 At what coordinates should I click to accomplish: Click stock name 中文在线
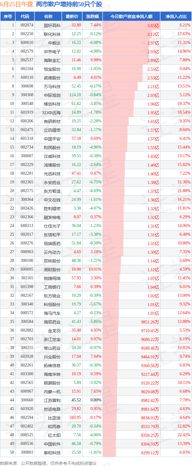click(x=52, y=200)
